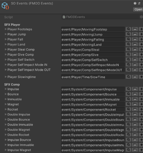
Task: Click the Bounce label
Action: [x=13, y=94]
